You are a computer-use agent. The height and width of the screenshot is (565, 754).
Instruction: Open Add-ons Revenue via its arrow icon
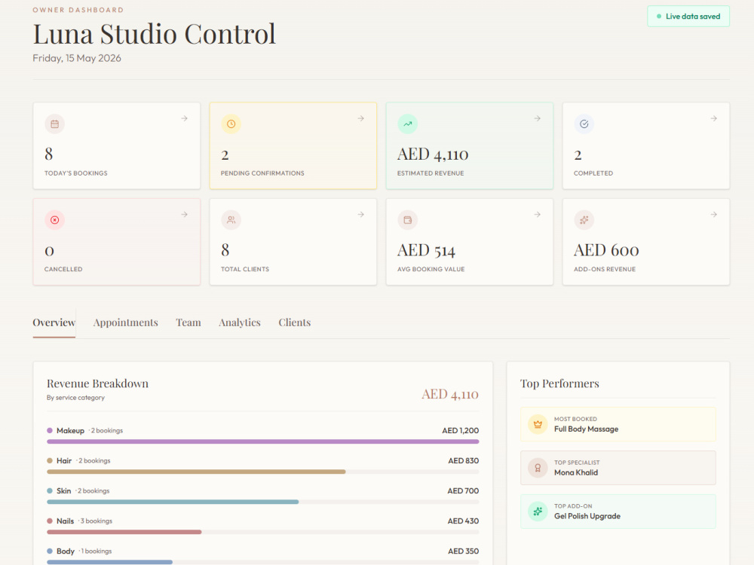[x=713, y=214]
